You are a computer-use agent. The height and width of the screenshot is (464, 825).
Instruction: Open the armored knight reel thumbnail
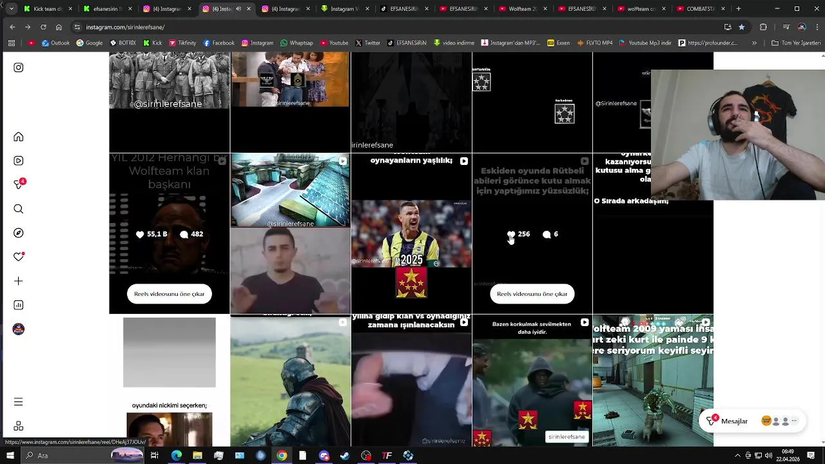pos(290,380)
